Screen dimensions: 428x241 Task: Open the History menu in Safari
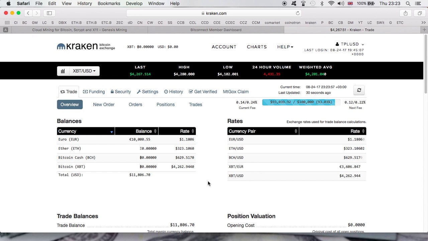click(85, 3)
